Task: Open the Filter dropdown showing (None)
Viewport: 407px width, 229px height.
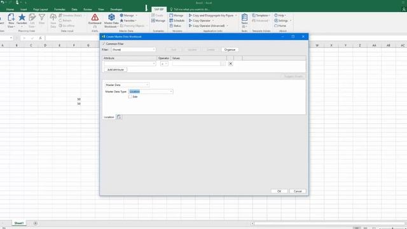Action: pyautogui.click(x=134, y=50)
